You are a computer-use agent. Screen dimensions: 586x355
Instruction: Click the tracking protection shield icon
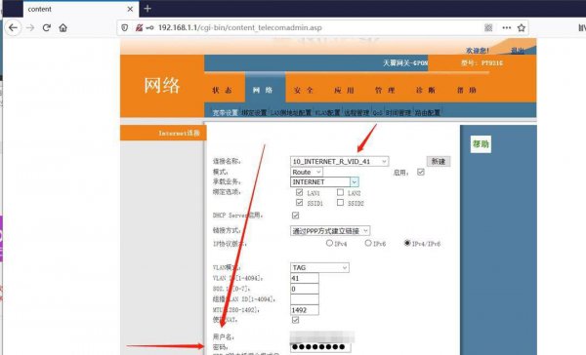pos(125,27)
